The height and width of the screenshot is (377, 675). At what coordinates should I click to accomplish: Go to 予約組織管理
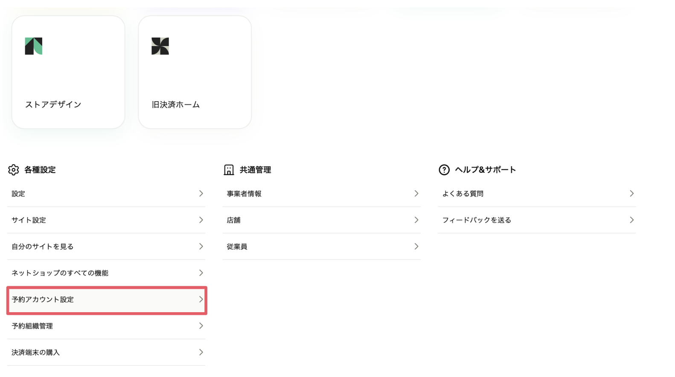tap(32, 326)
